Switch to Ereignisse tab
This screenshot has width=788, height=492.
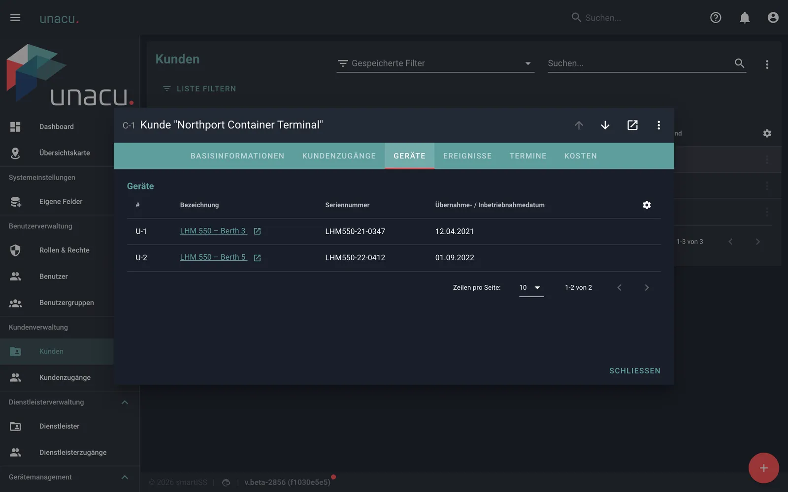click(467, 156)
